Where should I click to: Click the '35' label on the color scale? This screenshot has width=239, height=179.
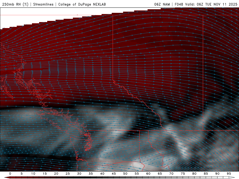(x=91, y=174)
